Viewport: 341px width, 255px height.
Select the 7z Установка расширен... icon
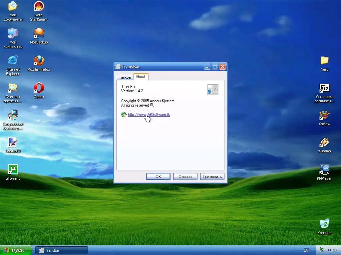tap(324, 93)
